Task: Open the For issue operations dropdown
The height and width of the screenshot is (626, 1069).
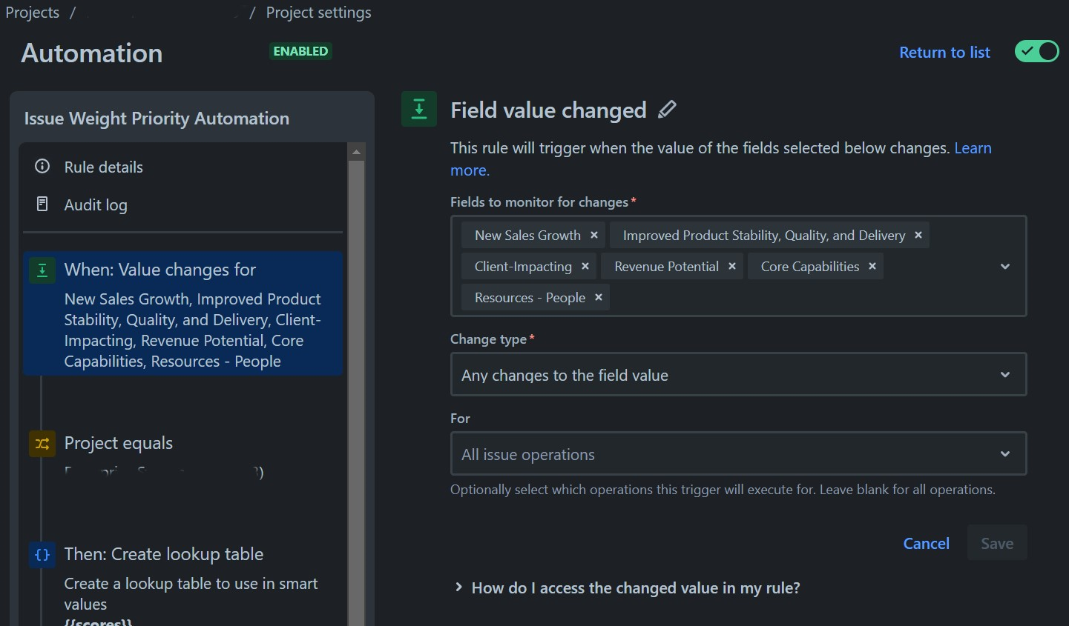Action: (x=738, y=453)
